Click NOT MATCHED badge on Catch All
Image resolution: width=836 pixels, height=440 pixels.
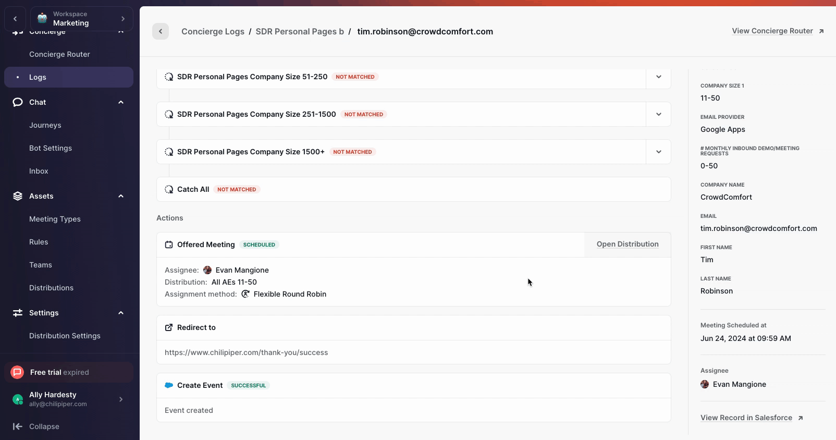[237, 189]
